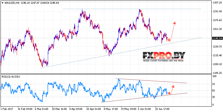Viewport: 223px width, 112px height.
Task: Select the XAUUSD,H4 symbol title
Action: pos(12,3)
